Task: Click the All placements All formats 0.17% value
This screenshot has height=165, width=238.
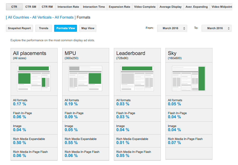Action: point(20,104)
